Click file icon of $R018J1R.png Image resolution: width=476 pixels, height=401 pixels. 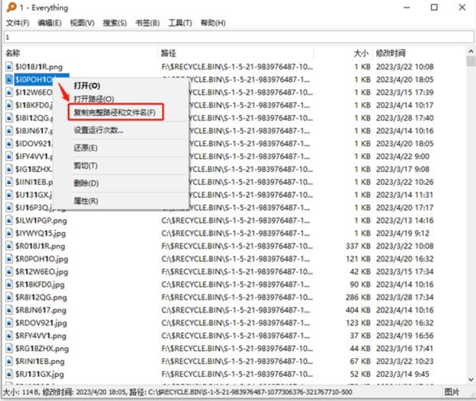point(10,246)
